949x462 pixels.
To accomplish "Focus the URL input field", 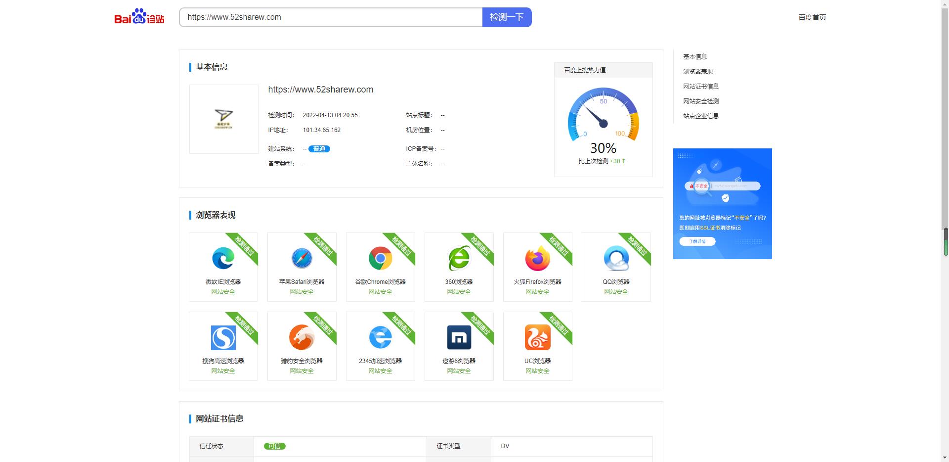I will point(331,17).
